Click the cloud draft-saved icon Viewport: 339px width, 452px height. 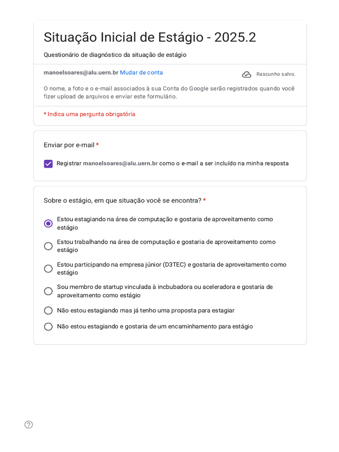pos(246,74)
